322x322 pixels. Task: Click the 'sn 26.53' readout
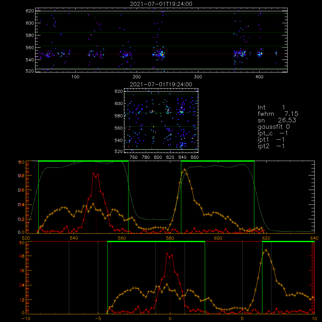277,120
